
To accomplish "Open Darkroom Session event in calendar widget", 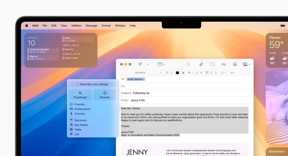I will coord(43,51).
